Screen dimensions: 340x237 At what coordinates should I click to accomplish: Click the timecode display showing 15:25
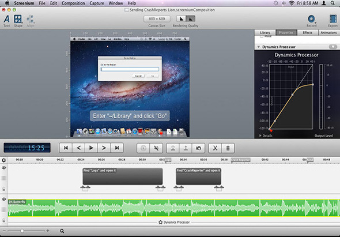(x=27, y=148)
